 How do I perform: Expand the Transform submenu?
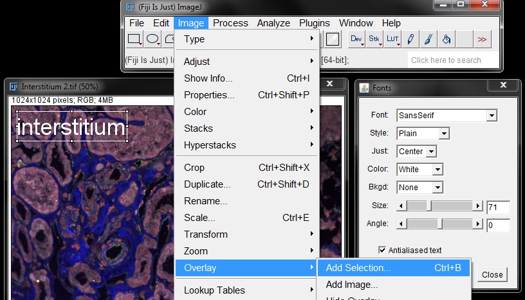pos(247,234)
